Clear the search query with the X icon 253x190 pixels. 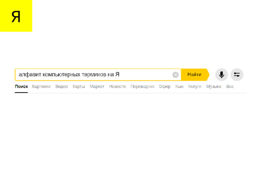tap(176, 75)
